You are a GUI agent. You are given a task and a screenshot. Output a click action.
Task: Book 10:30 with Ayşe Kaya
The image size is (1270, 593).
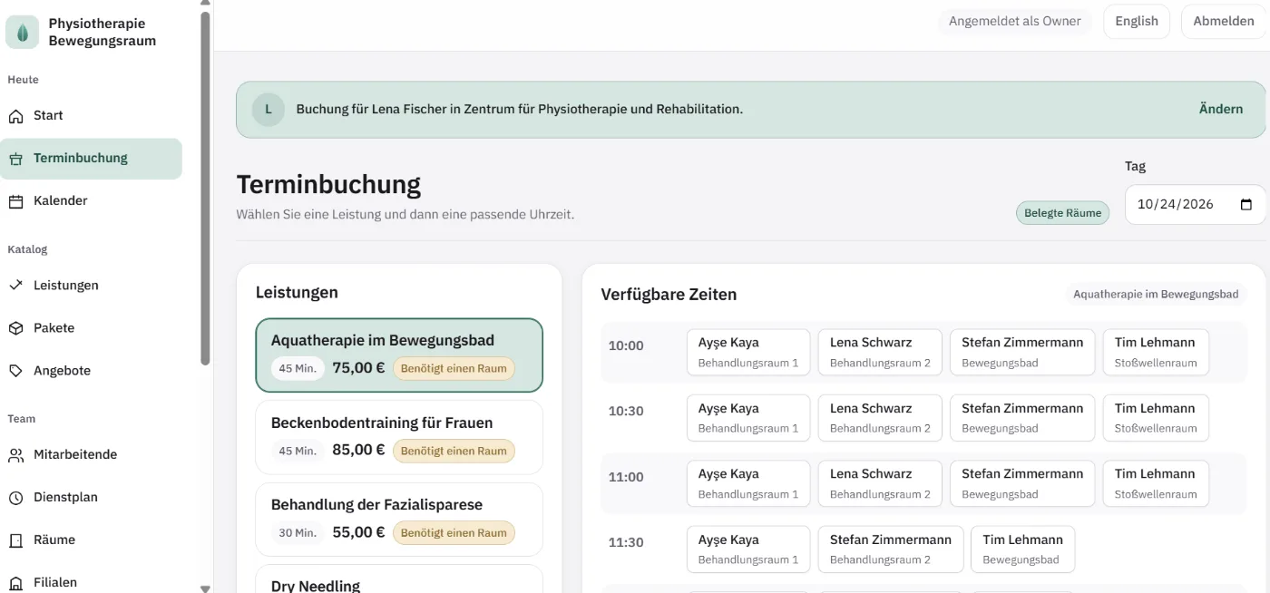tap(748, 418)
